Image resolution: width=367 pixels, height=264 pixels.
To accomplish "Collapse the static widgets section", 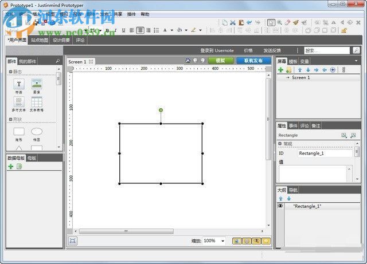I will click(x=10, y=72).
